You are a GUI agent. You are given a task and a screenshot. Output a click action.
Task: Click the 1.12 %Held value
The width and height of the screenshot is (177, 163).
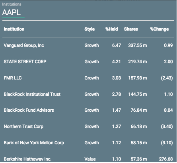click(x=117, y=143)
